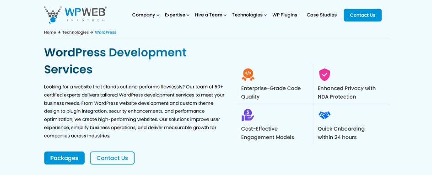Click the blue Contact Us header button
432x175 pixels.
coord(362,15)
